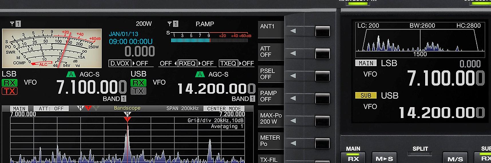Click the main frequency 7.100.000 readout
Viewport: 491px width, 163px height.
tap(92, 87)
